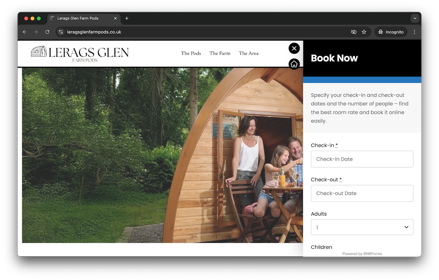Click the home icon button
The image size is (439, 280).
[294, 64]
